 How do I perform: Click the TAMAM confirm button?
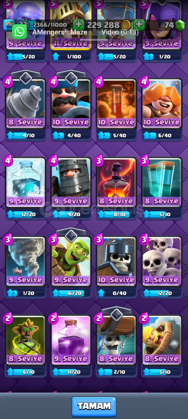point(94,407)
